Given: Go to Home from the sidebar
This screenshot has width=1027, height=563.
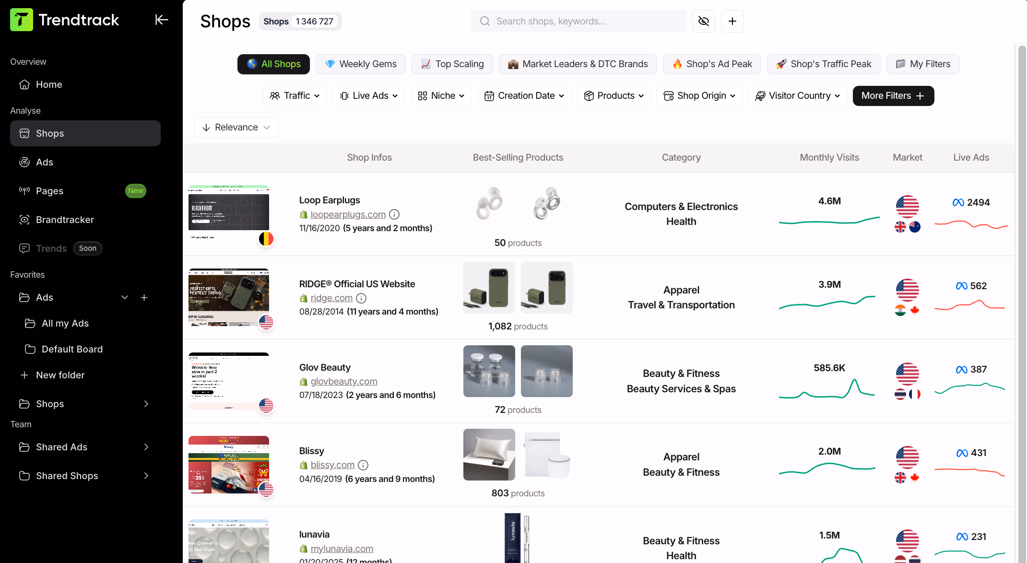Looking at the screenshot, I should (x=49, y=84).
